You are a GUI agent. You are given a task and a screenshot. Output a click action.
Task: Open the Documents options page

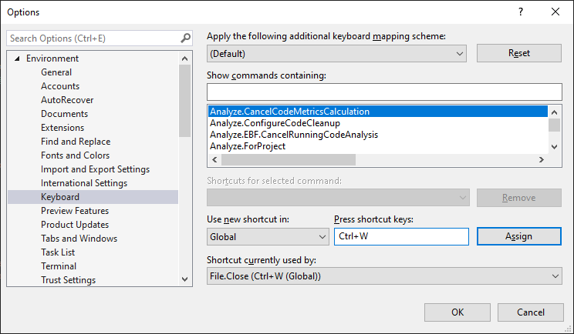(65, 114)
